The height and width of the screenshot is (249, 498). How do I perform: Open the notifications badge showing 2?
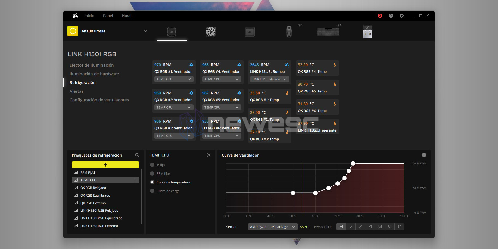coord(380,16)
